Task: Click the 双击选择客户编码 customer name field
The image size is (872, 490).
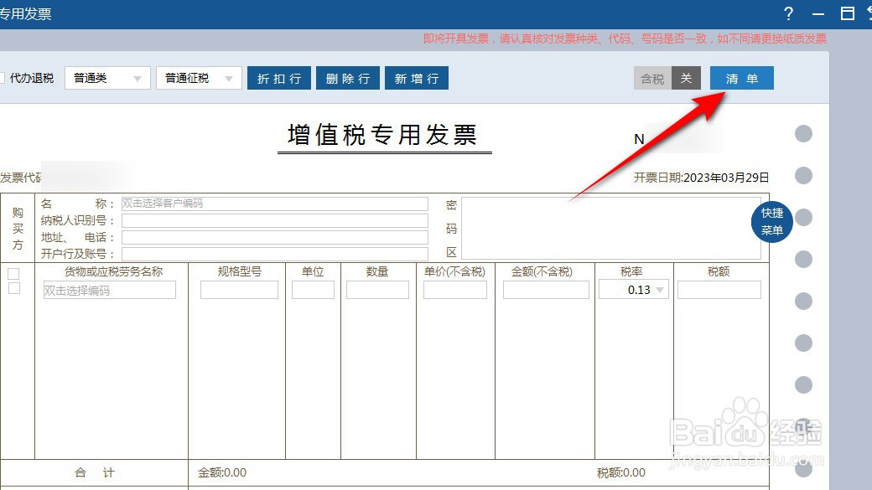Action: [x=275, y=203]
